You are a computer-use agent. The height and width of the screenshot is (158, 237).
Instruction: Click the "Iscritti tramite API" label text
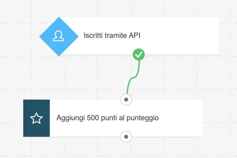point(112,36)
